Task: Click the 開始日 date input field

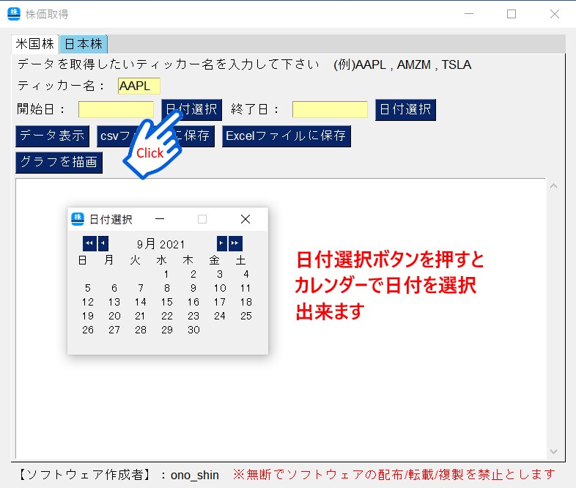Action: coord(116,109)
